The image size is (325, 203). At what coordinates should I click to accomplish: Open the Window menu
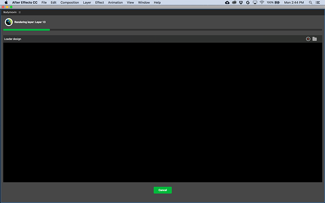[144, 3]
